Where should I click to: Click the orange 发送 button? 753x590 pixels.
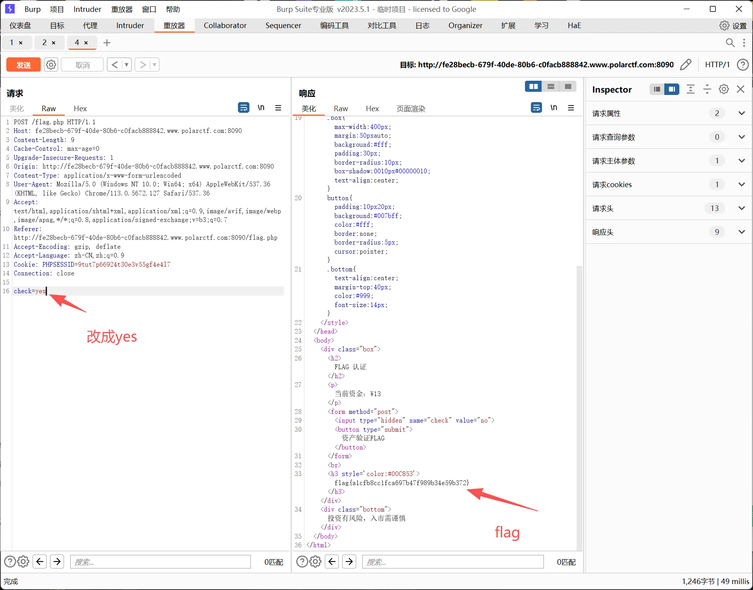[23, 65]
